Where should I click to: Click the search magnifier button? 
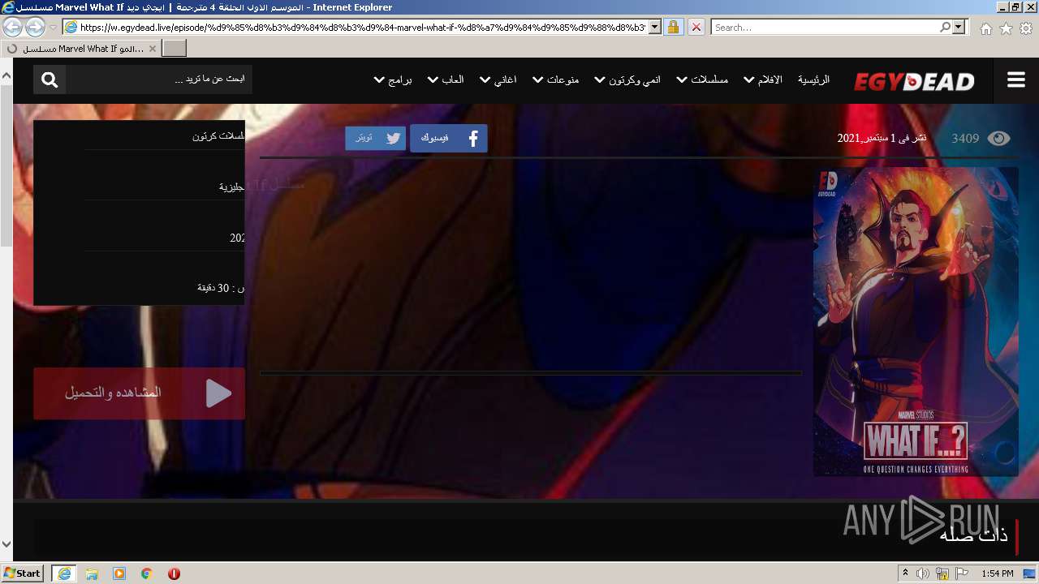point(50,79)
